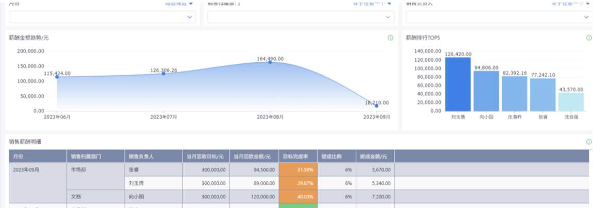This screenshot has width=593, height=208.
Task: Click the 7,200.00 commission amount cell
Action: coord(375,197)
